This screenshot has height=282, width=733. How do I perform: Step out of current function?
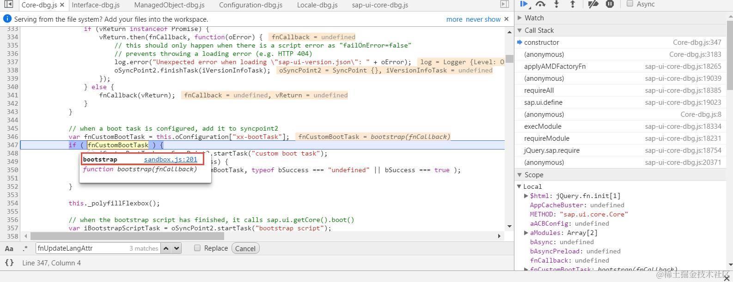point(573,4)
